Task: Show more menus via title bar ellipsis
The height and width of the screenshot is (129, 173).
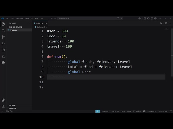Action: tap(42, 19)
